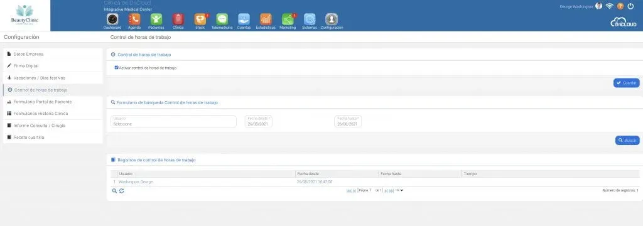
Task: Go to previous page of records
Action: (354, 191)
